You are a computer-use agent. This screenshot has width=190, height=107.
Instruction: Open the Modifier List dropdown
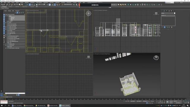click(168, 15)
